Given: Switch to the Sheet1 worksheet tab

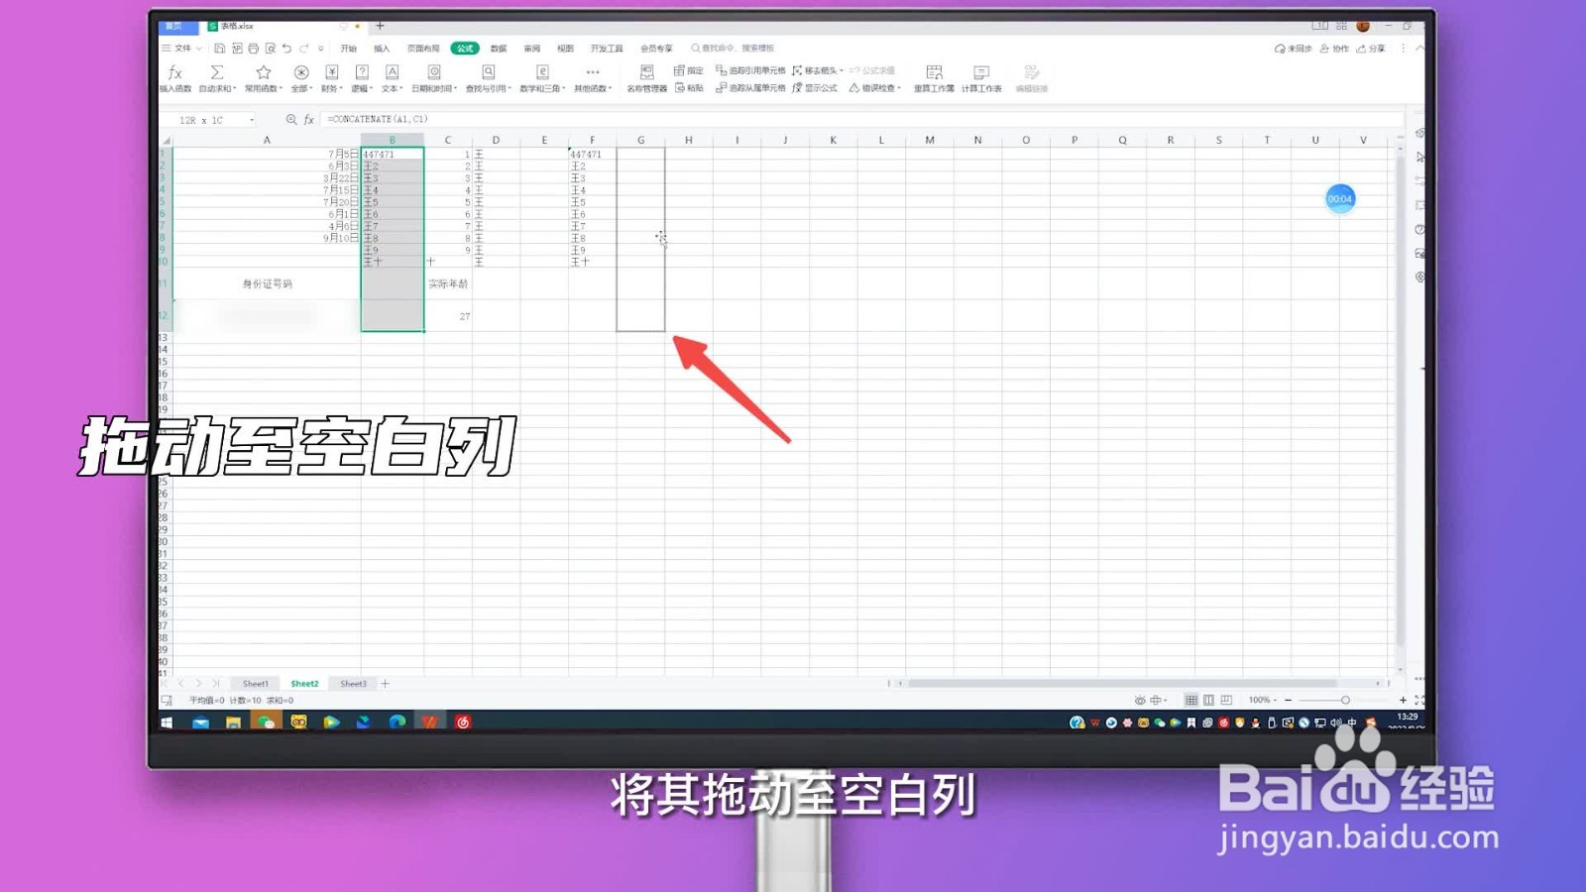Looking at the screenshot, I should [x=254, y=683].
